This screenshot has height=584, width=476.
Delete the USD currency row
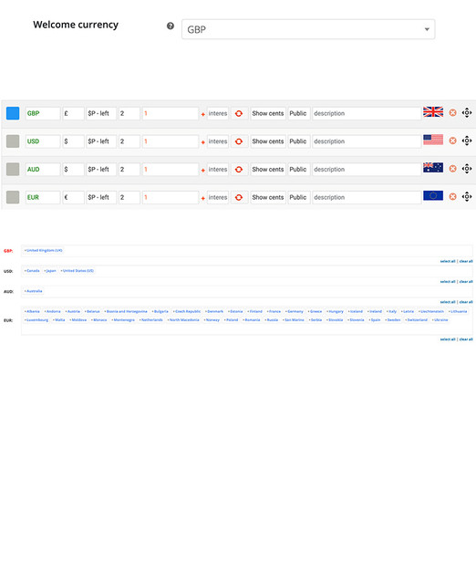tap(452, 141)
